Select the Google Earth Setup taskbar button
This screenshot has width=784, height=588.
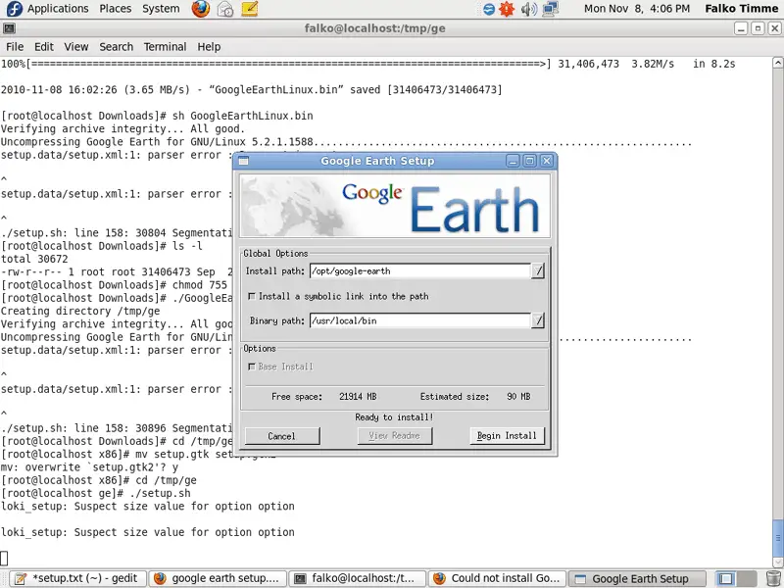(637, 578)
